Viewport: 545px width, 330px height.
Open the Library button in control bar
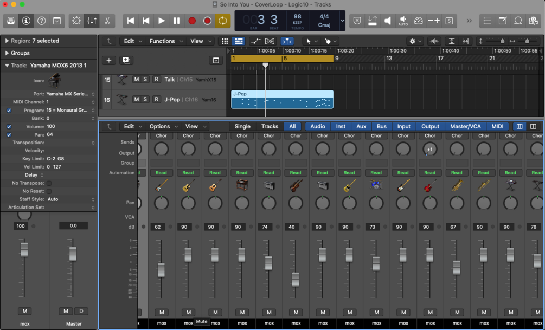pos(11,21)
